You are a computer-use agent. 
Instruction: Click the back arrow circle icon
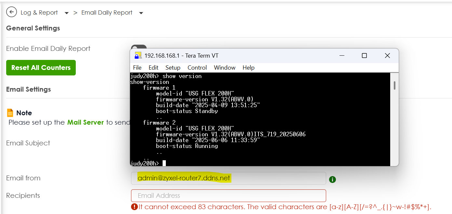tap(12, 12)
